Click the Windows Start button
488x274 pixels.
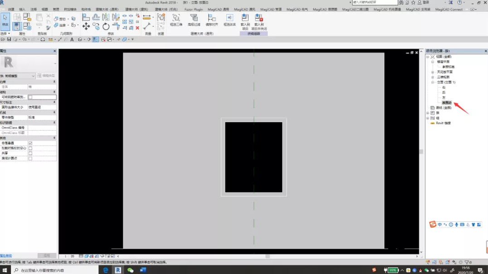(5, 270)
